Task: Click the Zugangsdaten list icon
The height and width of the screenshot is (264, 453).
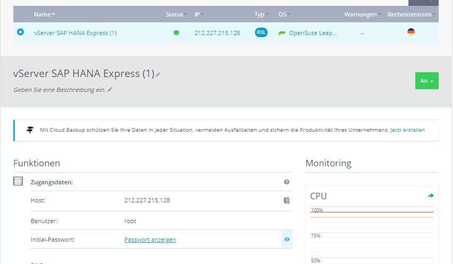Action: click(x=18, y=181)
